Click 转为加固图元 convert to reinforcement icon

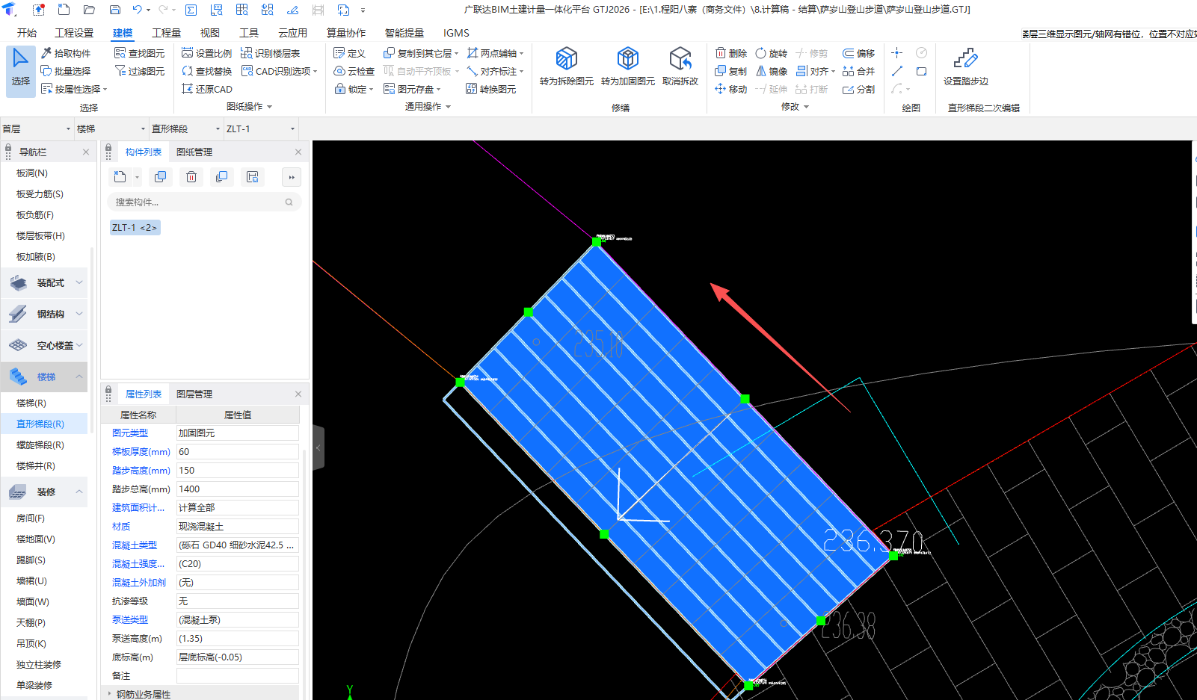[627, 59]
